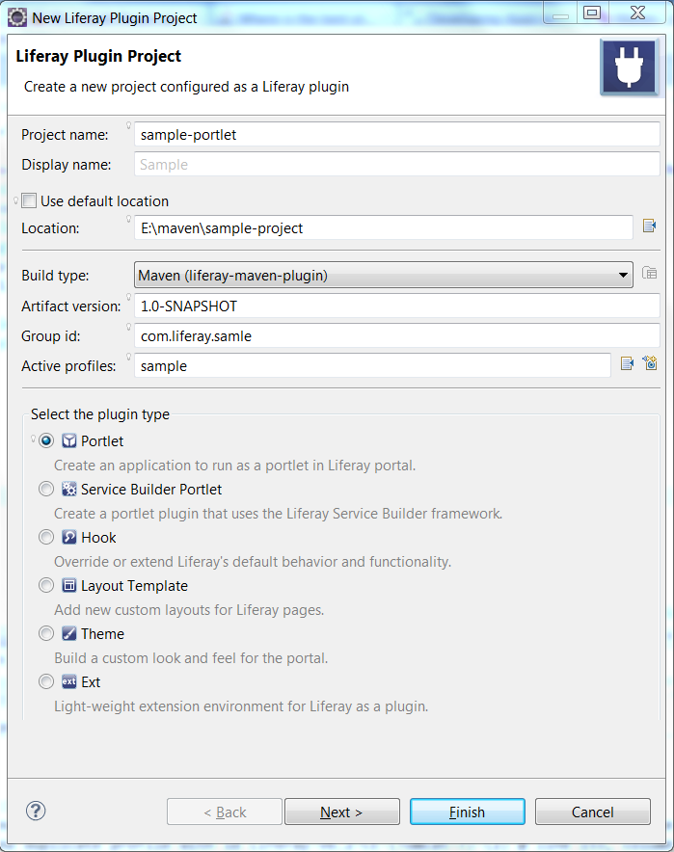This screenshot has width=674, height=852.
Task: Click the Artifact version input field
Action: (x=397, y=306)
